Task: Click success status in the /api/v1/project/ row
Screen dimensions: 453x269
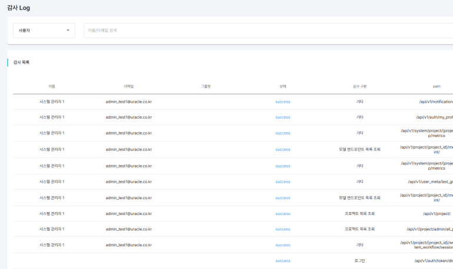Action: pos(283,214)
